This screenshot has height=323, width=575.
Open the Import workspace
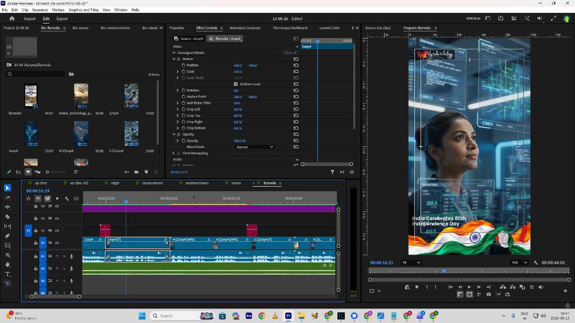[x=30, y=19]
